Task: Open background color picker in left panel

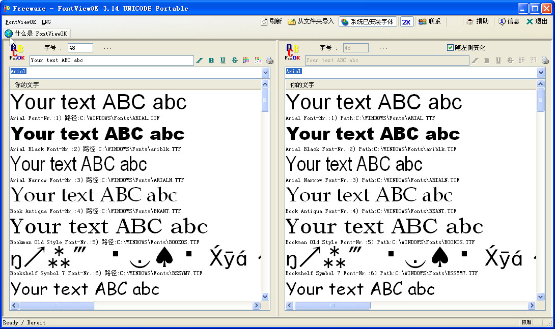Action: click(258, 61)
